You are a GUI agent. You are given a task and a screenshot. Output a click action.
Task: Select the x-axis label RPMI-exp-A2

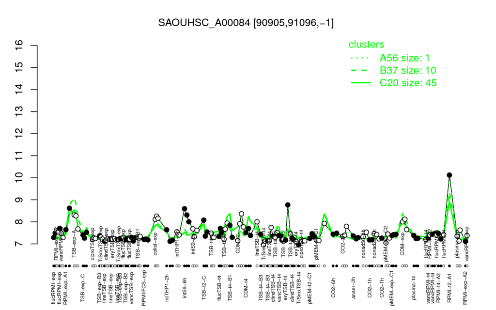[465, 289]
